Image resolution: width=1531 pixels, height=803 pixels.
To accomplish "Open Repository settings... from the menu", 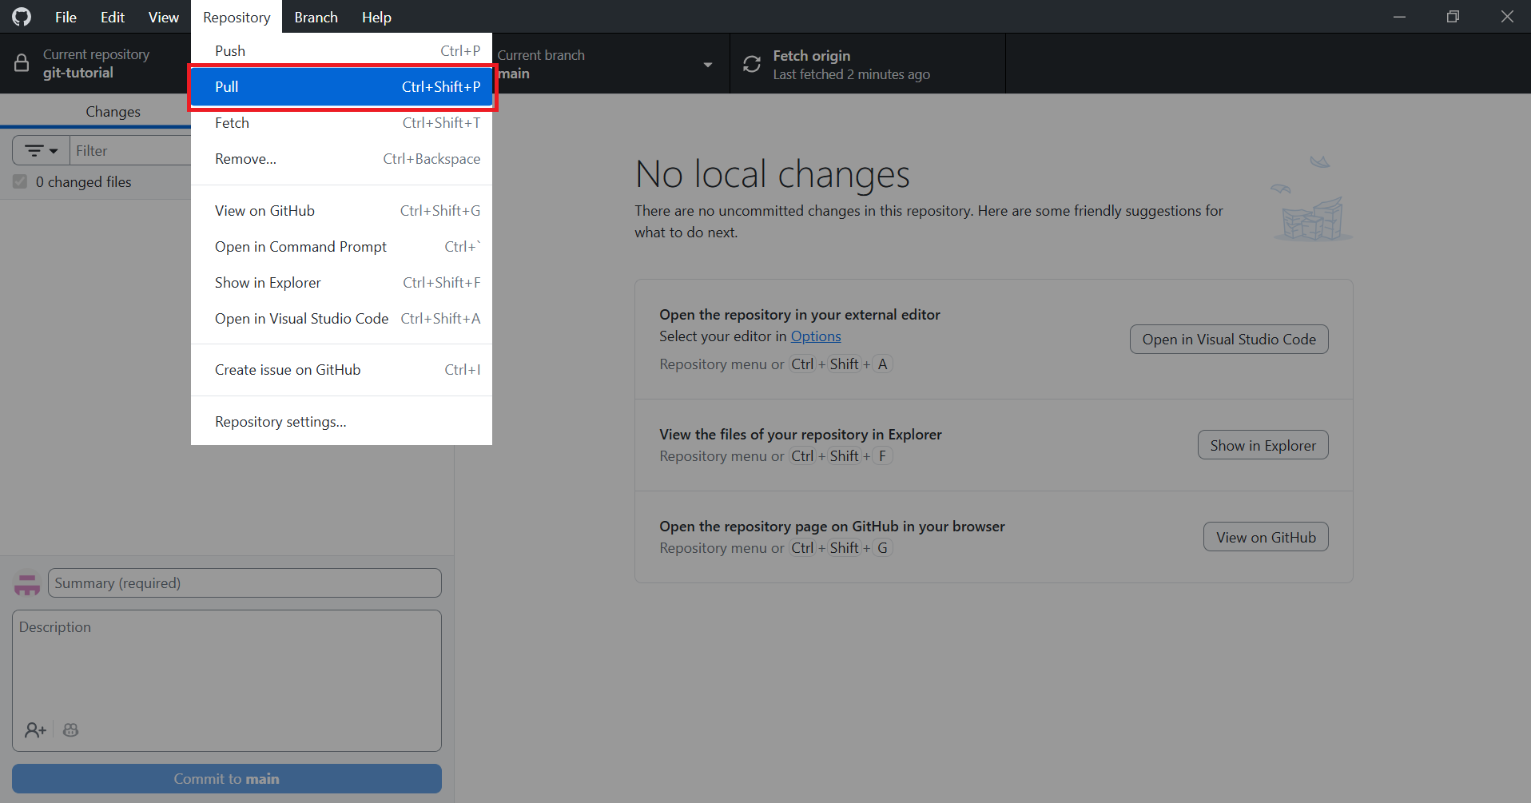I will [x=341, y=422].
